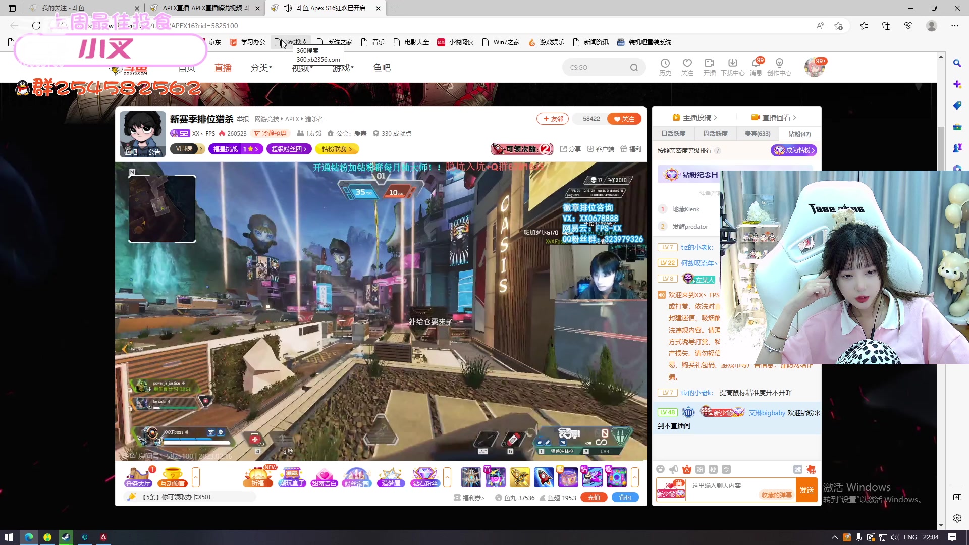Click the 造梦屋 star icon
The image size is (969, 545).
pos(391,477)
